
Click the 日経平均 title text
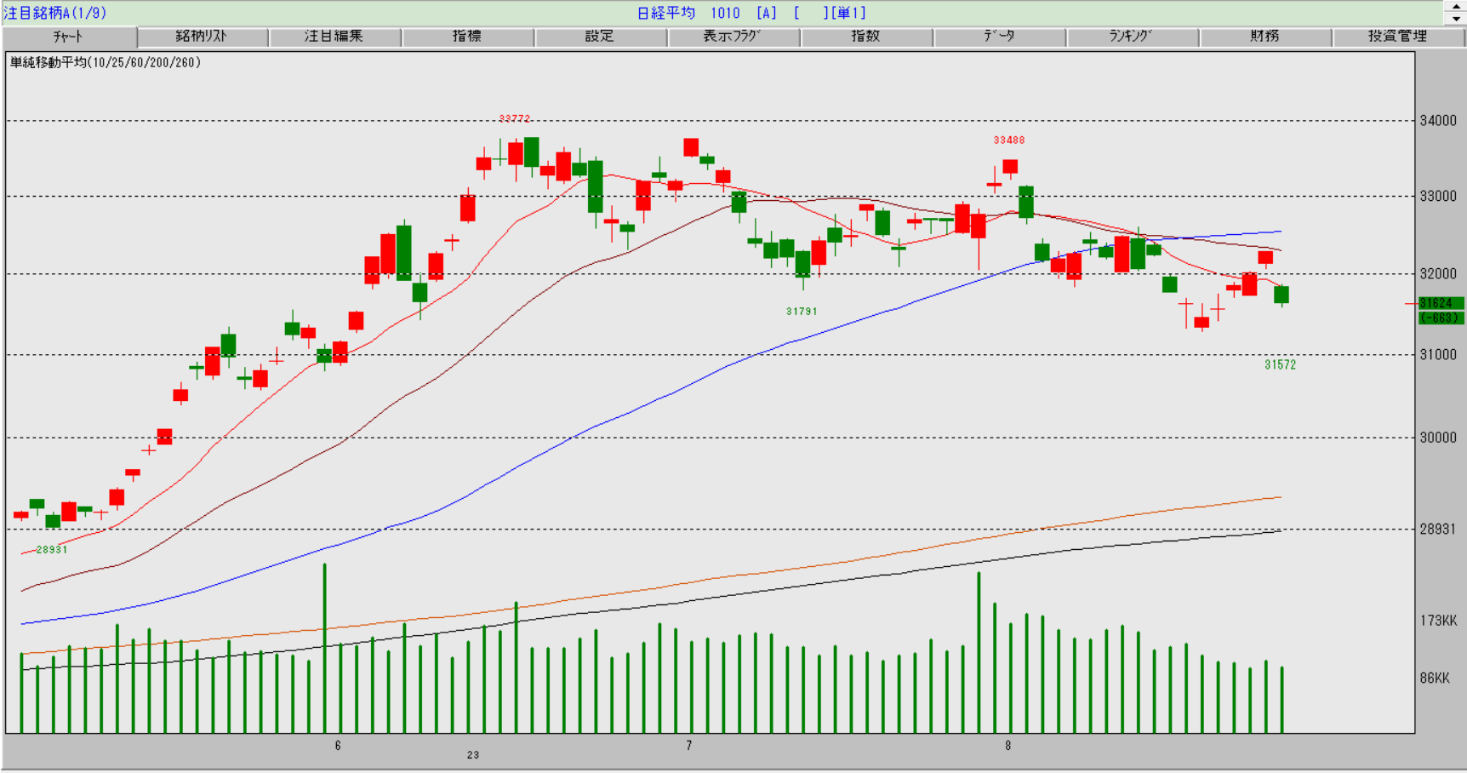(x=666, y=13)
